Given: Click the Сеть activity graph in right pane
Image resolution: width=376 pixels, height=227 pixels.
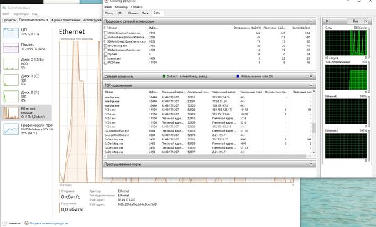Looking at the screenshot, I should [346, 43].
